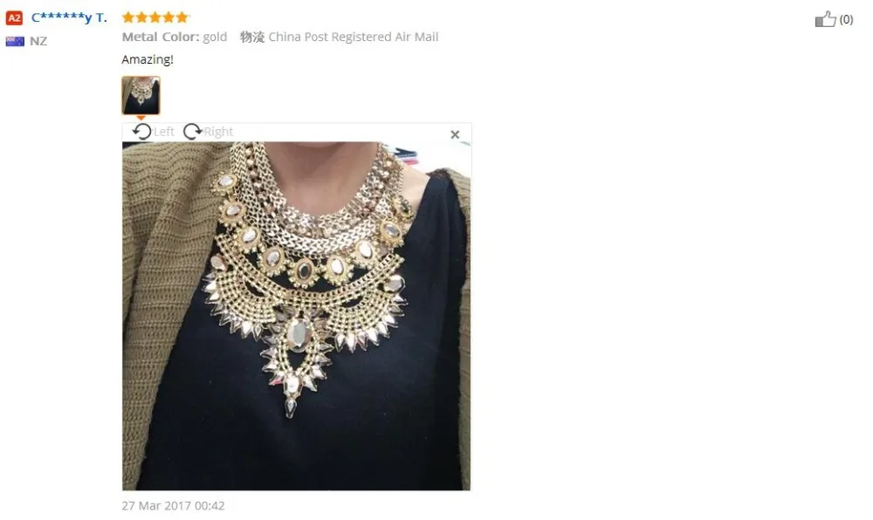Screen dimensions: 873x520
Task: Click the NZ country label
Action: tap(38, 41)
